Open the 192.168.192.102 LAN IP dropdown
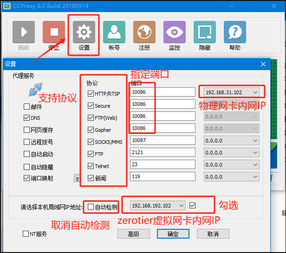The image size is (286, 253). pos(157,206)
